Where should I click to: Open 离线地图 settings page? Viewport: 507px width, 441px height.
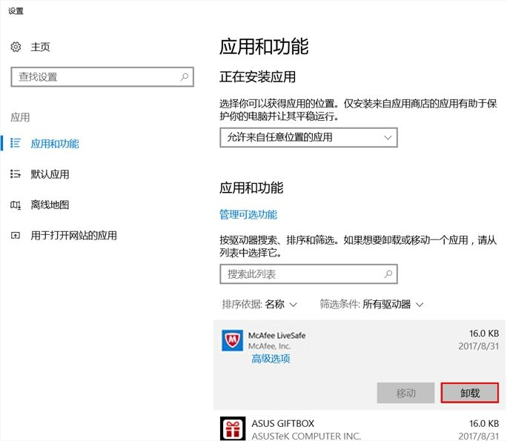pos(50,205)
